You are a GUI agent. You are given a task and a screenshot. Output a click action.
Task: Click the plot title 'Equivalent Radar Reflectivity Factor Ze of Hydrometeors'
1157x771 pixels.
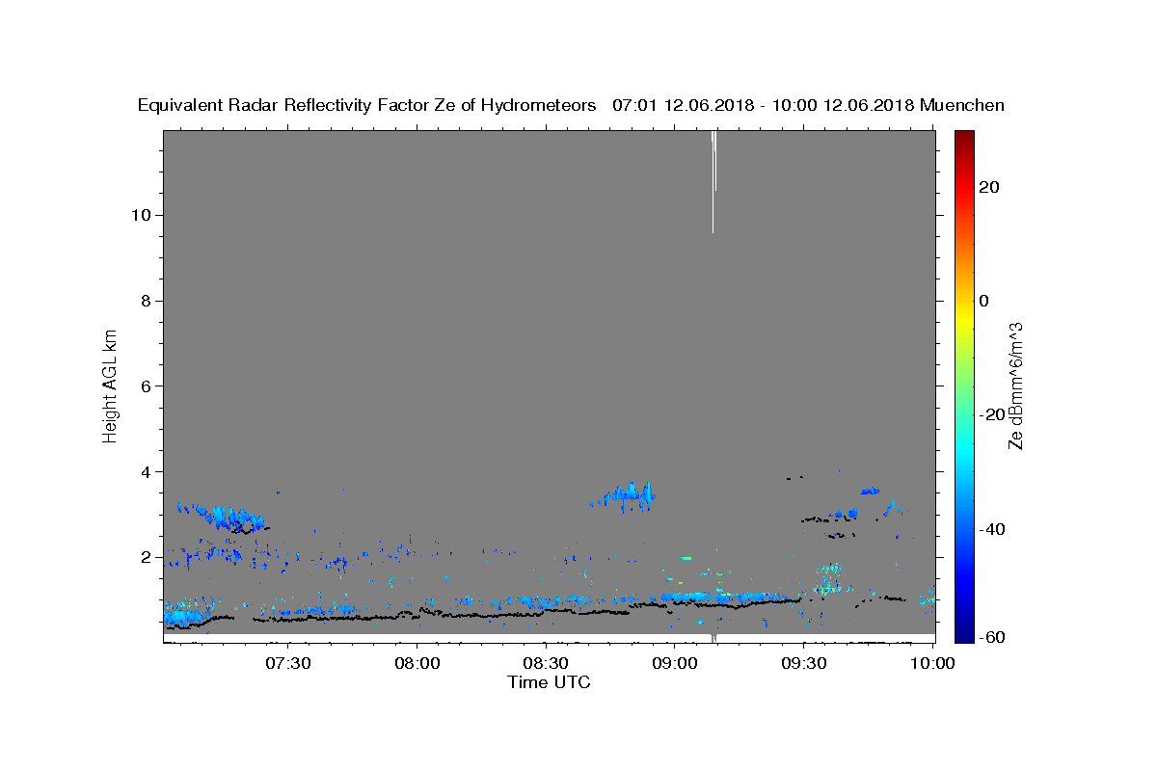[366, 106]
